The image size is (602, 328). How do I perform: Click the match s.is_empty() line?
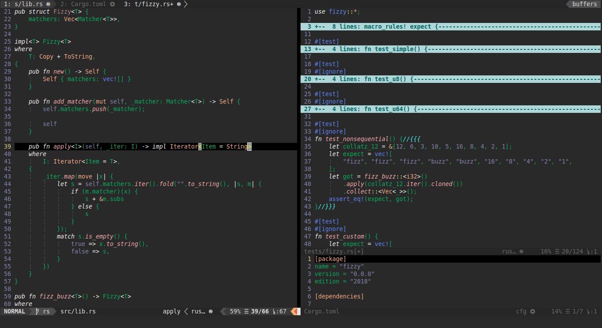pos(92,236)
